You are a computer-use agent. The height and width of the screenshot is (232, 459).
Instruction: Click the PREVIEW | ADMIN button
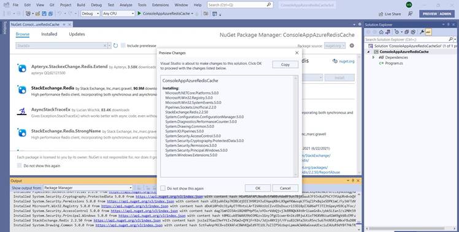tap(437, 13)
